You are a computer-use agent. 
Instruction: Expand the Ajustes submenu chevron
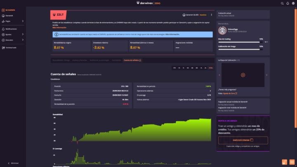point(23,34)
